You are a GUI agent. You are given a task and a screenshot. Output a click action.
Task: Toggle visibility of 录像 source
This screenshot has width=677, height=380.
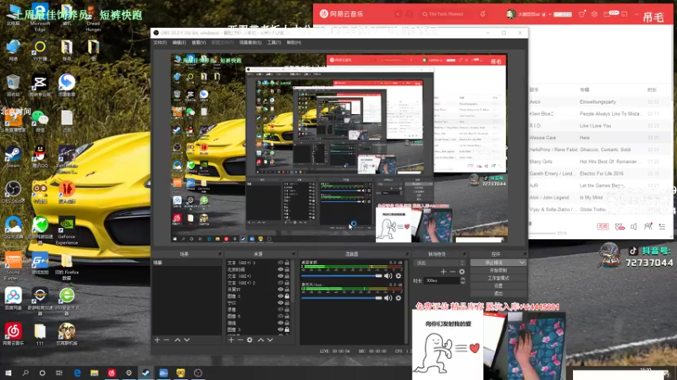pos(281,309)
